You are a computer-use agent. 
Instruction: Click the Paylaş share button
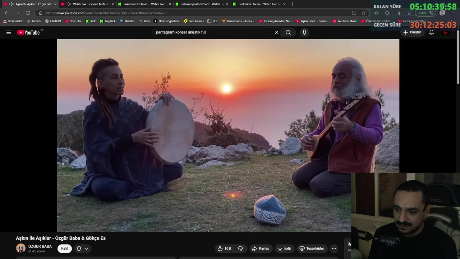[261, 249]
